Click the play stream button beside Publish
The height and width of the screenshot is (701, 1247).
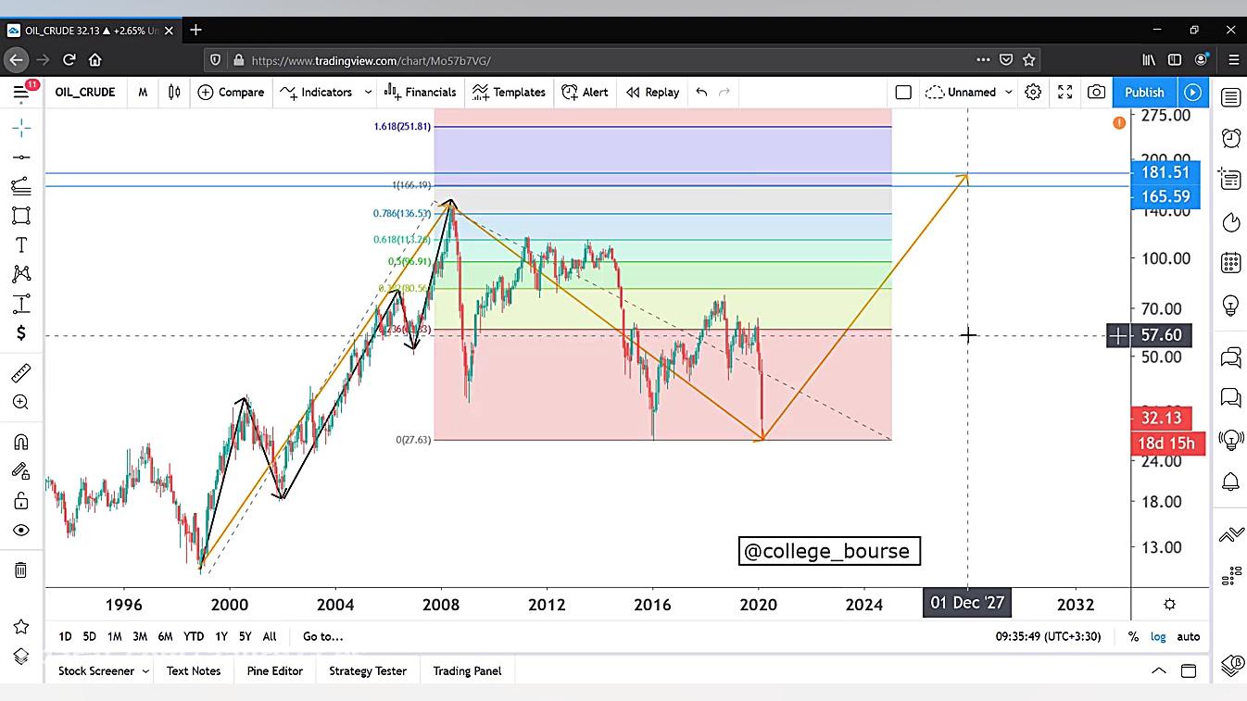(1192, 92)
